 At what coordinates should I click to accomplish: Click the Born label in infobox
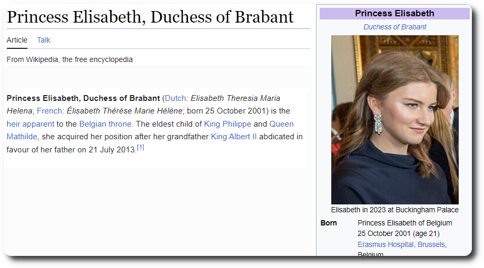[x=329, y=223]
